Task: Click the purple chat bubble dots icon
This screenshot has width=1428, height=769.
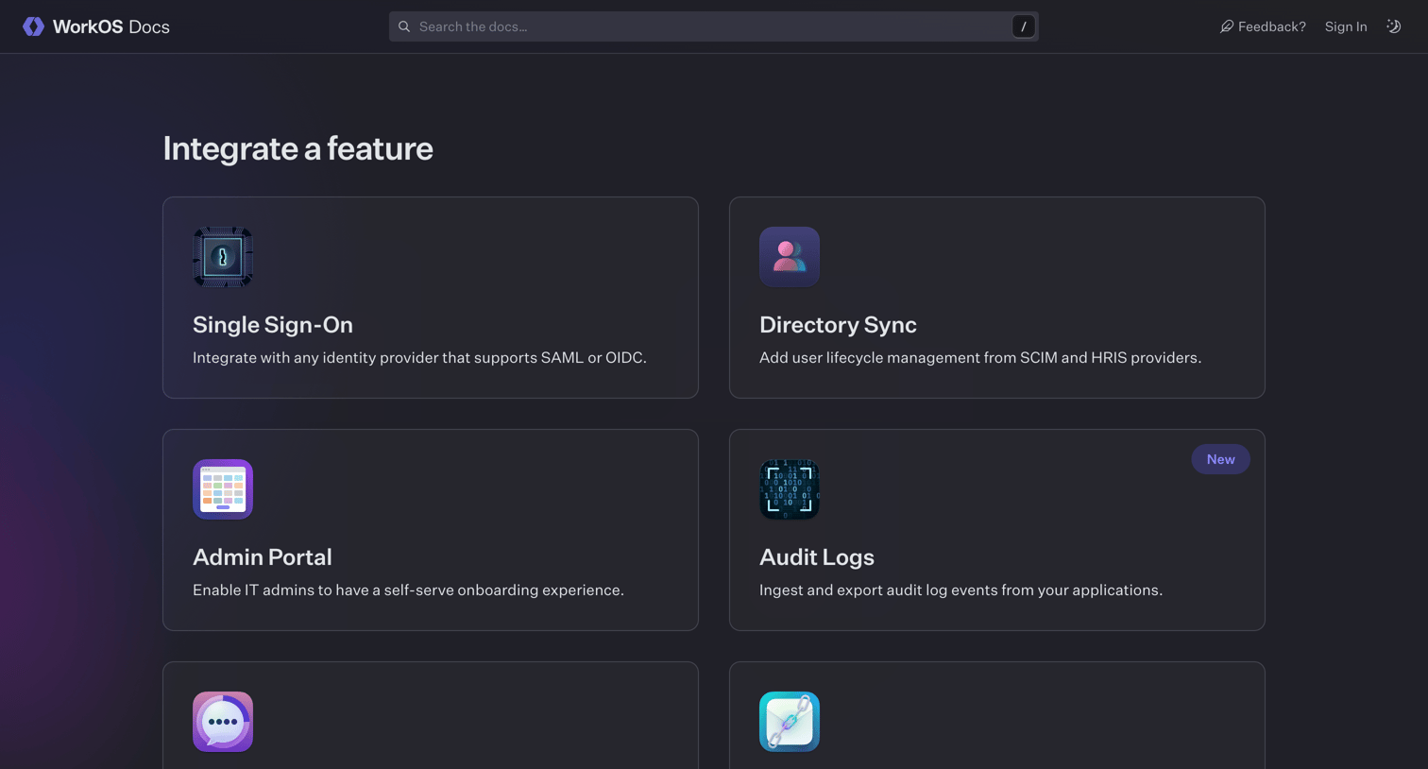Action: (x=223, y=722)
